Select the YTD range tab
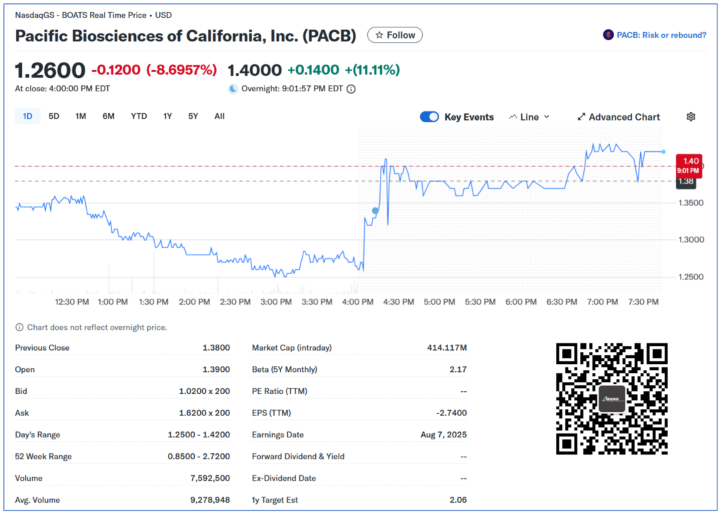The image size is (720, 512). 139,116
